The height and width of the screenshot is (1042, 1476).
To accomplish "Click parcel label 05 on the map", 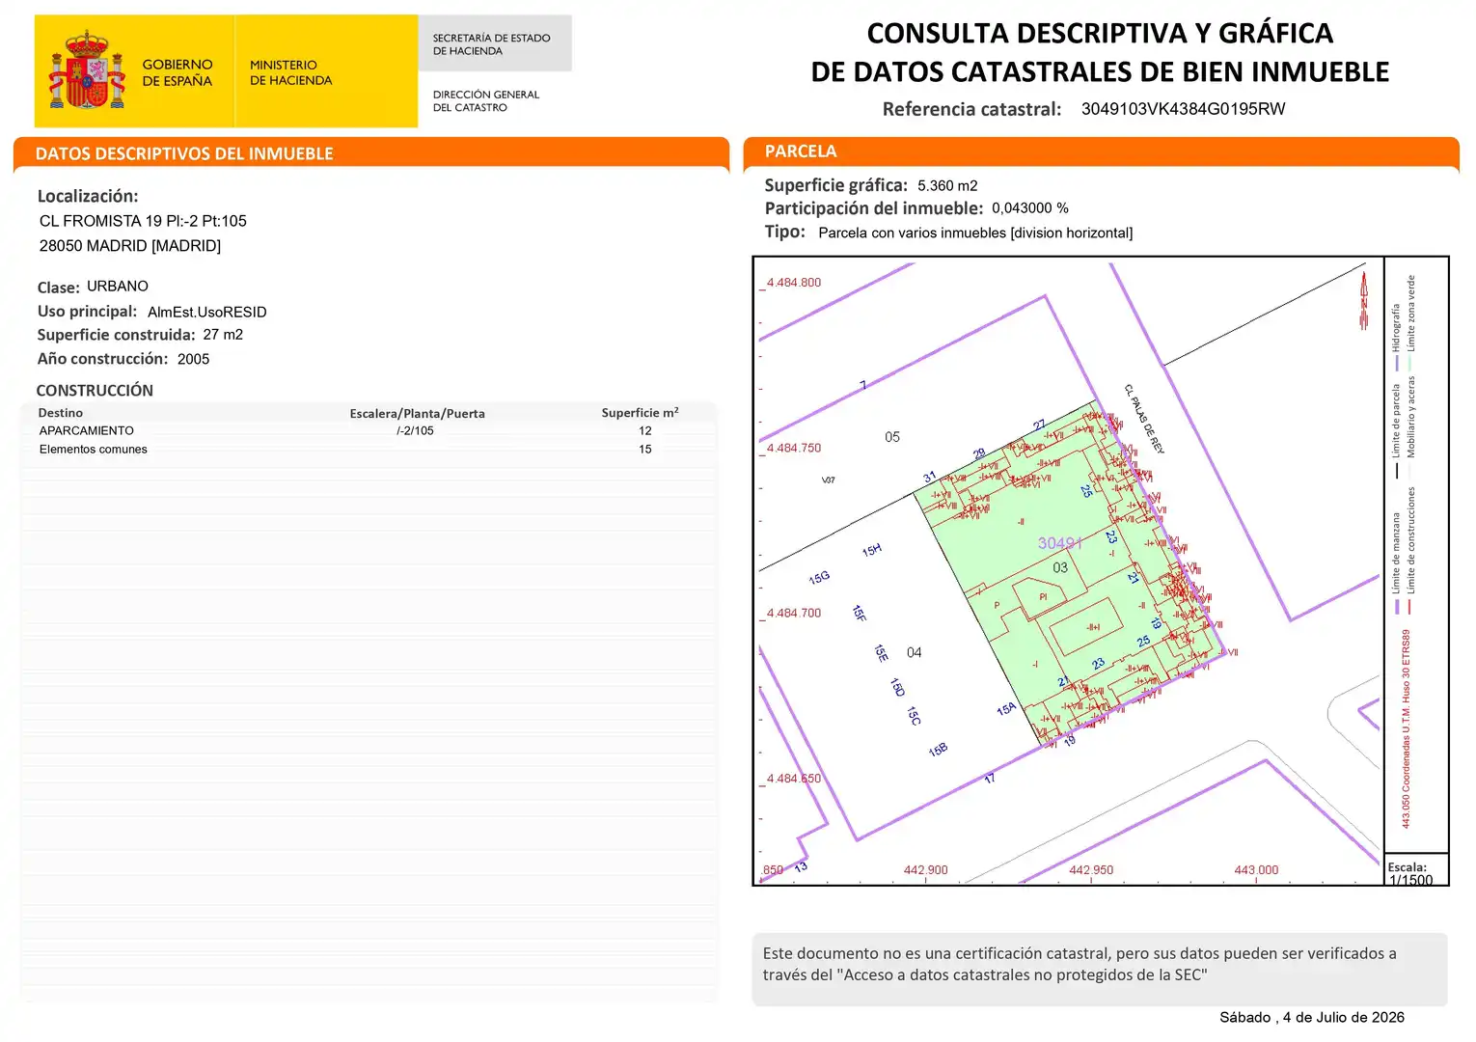I will (892, 437).
